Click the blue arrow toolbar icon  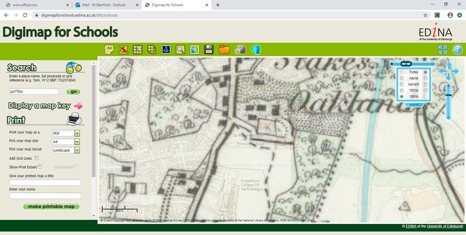(x=255, y=49)
